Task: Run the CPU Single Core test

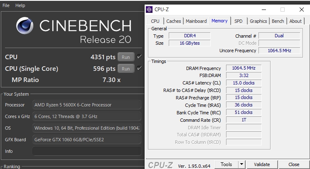Action: 126,69
